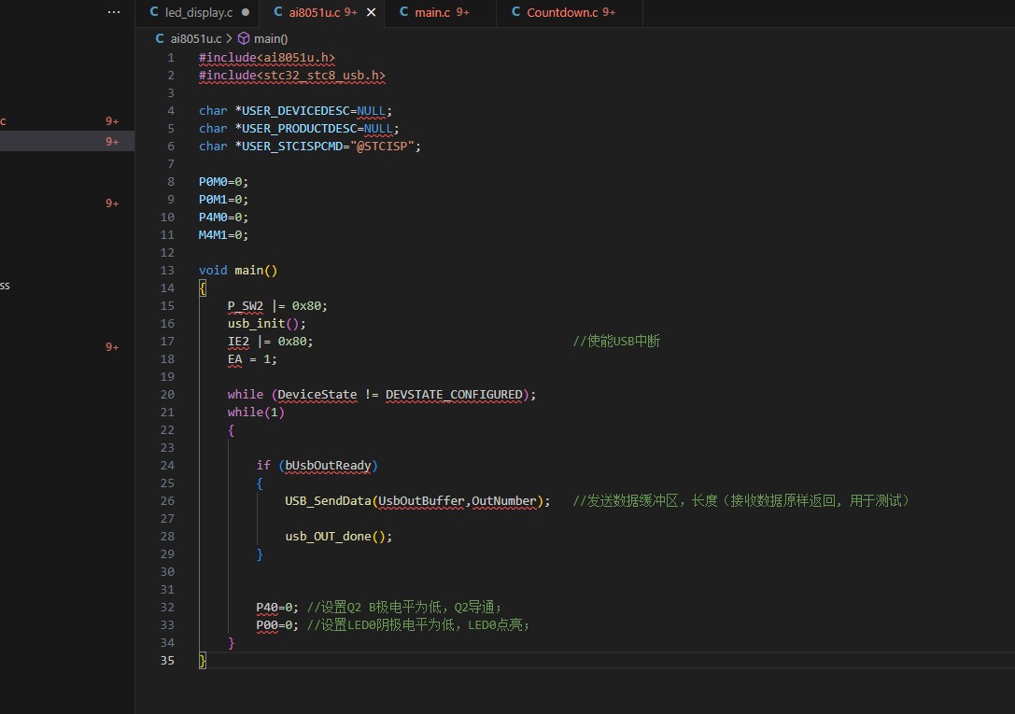Click the C file icon of main.c tab
Screen dimensions: 1015x714
[404, 12]
